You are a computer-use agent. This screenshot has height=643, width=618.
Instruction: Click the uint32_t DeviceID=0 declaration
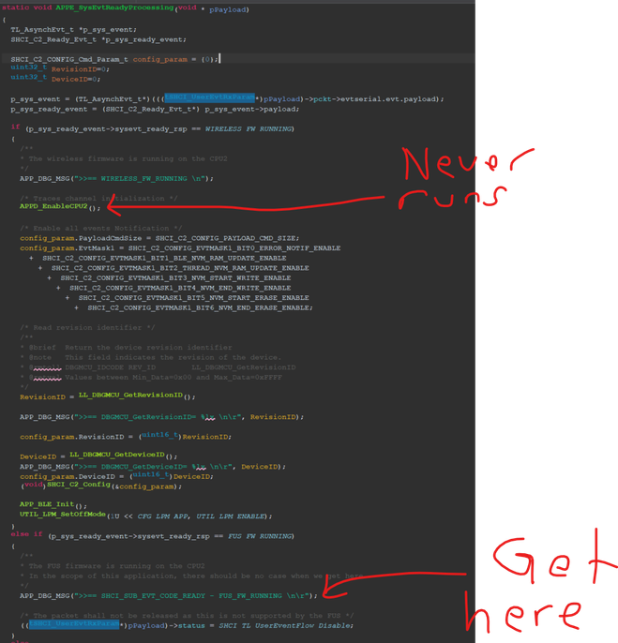(55, 78)
